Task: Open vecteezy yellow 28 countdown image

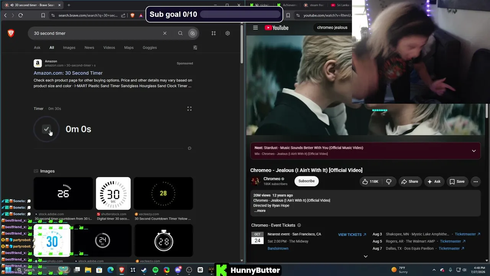Action: pos(163,194)
